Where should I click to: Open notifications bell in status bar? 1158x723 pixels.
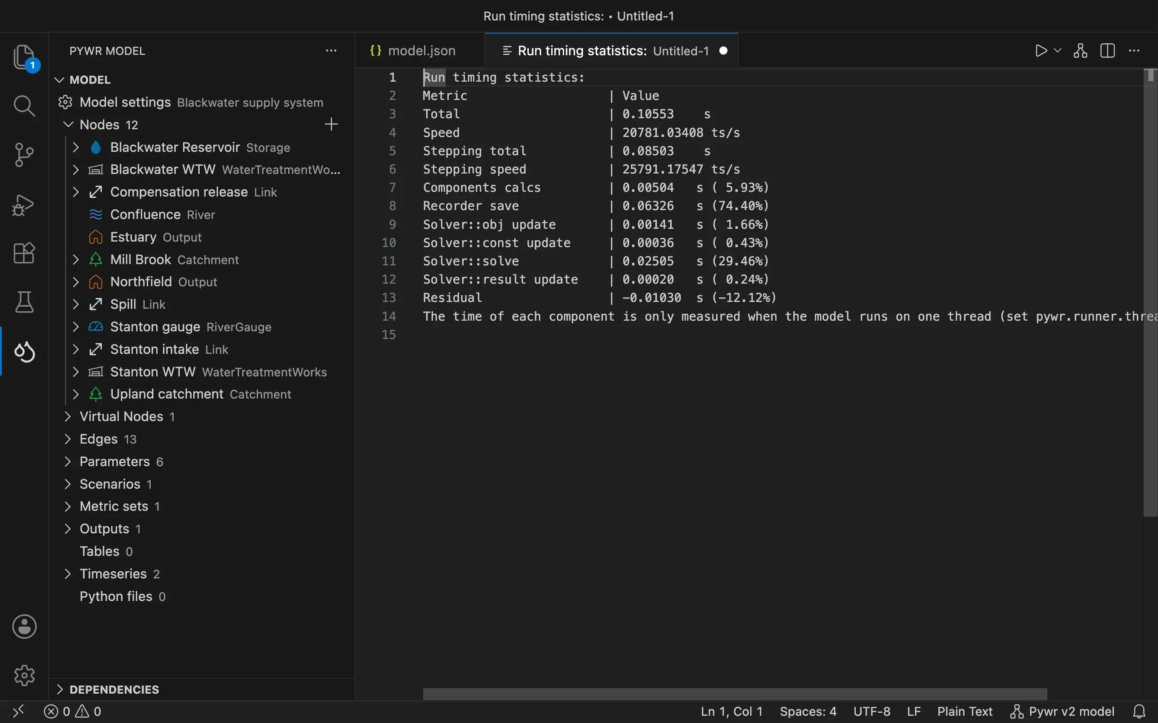[x=1140, y=712]
